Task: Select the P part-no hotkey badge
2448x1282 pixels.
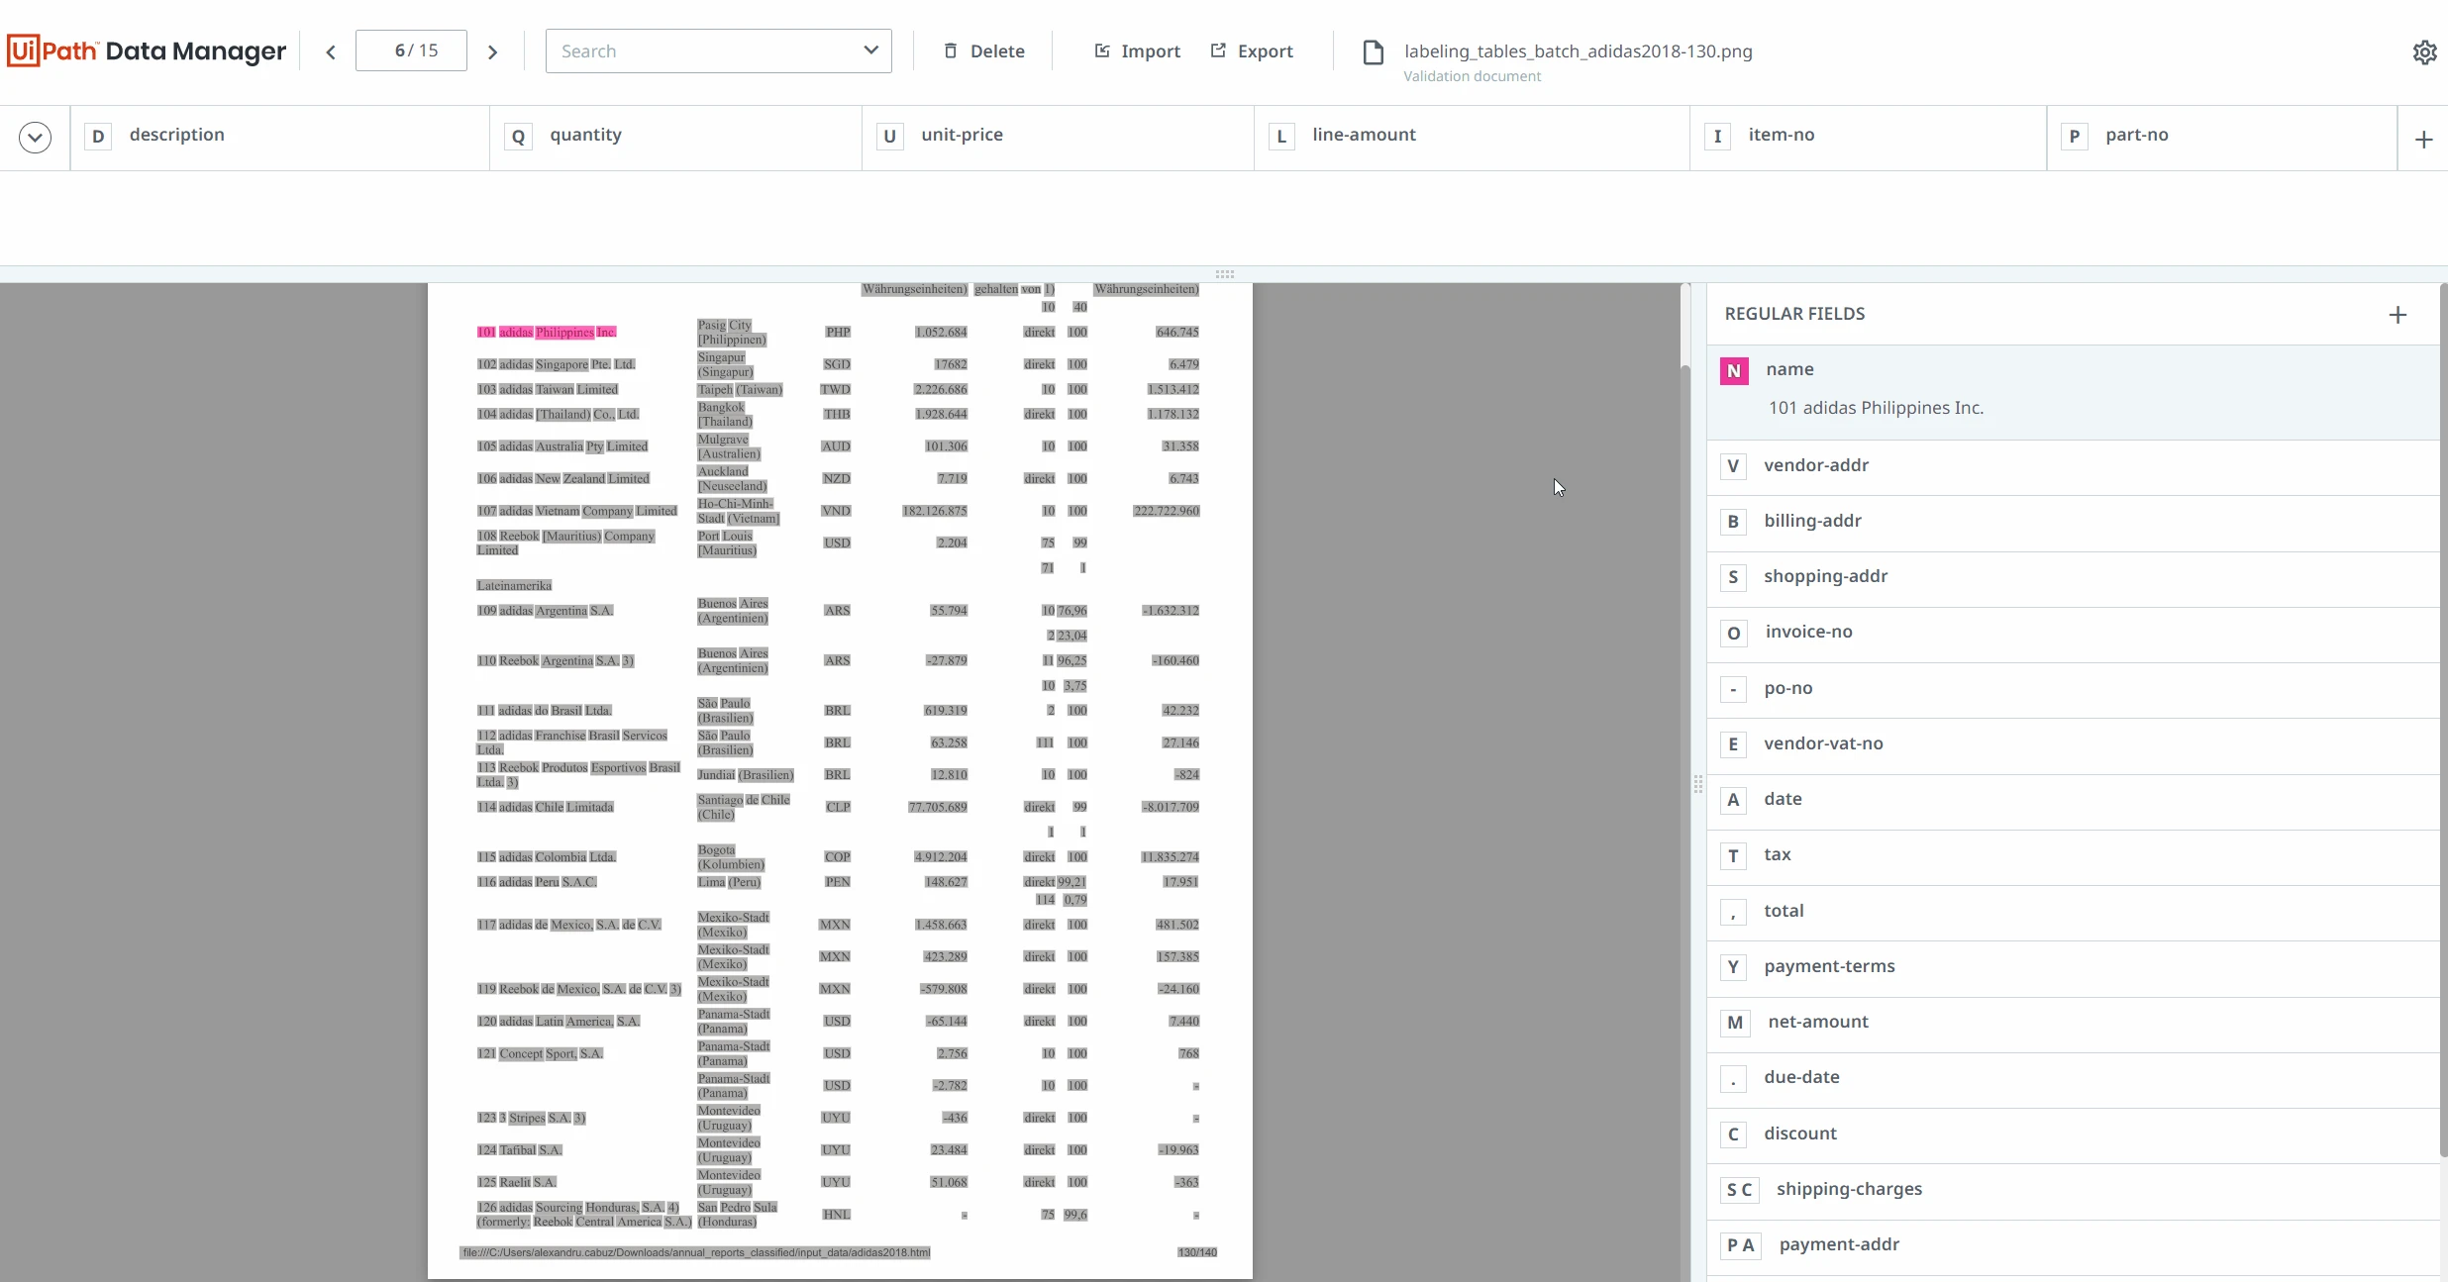Action: click(2074, 136)
